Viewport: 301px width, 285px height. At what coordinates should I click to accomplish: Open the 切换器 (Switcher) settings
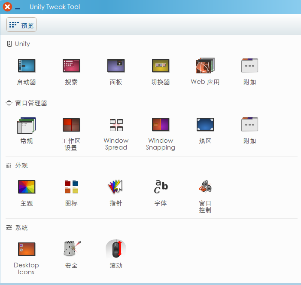(x=161, y=66)
